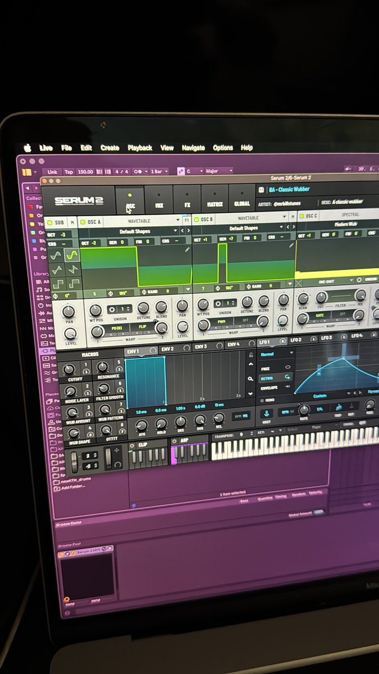The width and height of the screenshot is (379, 674).
Task: Click the Tap tempo button
Action: point(69,172)
